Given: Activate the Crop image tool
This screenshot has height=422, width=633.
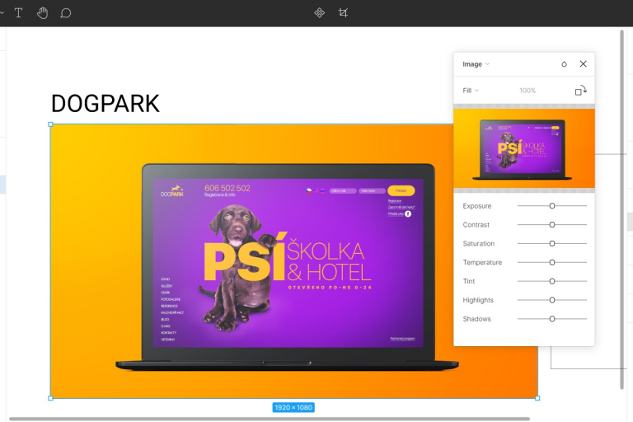Looking at the screenshot, I should tap(344, 13).
